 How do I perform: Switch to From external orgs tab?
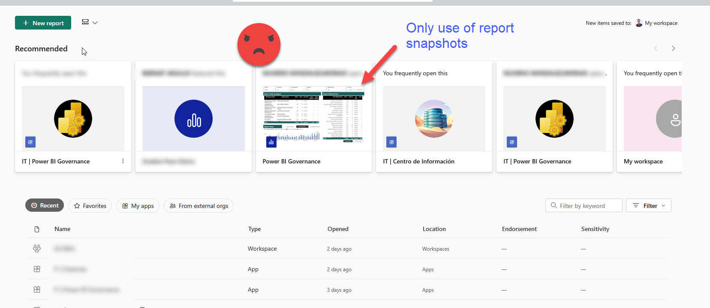point(199,206)
